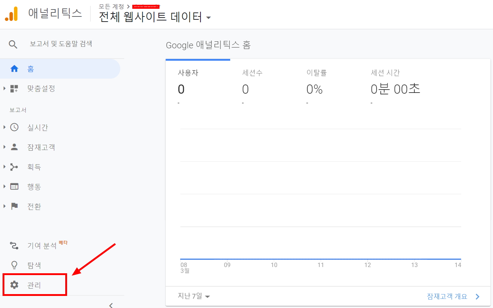Image resolution: width=493 pixels, height=308 pixels.
Task: Click the 0분 00초 session duration value
Action: [395, 89]
